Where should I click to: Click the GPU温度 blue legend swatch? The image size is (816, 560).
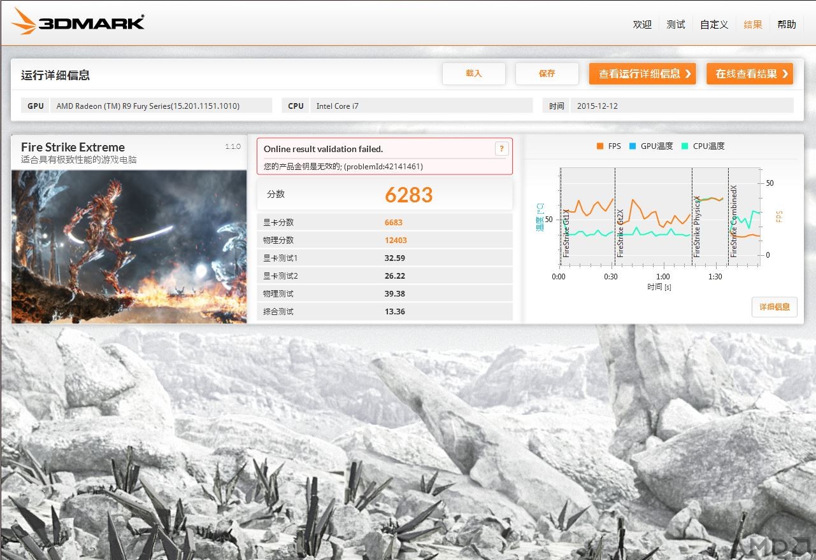click(x=633, y=146)
